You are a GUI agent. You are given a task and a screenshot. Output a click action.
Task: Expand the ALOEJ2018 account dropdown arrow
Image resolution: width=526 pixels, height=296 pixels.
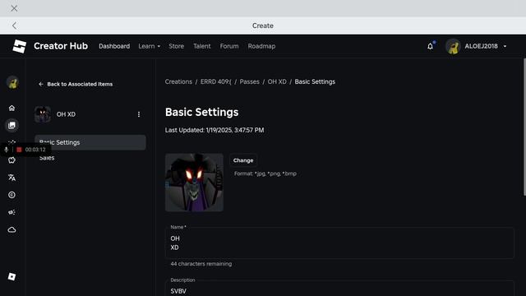pyautogui.click(x=505, y=46)
